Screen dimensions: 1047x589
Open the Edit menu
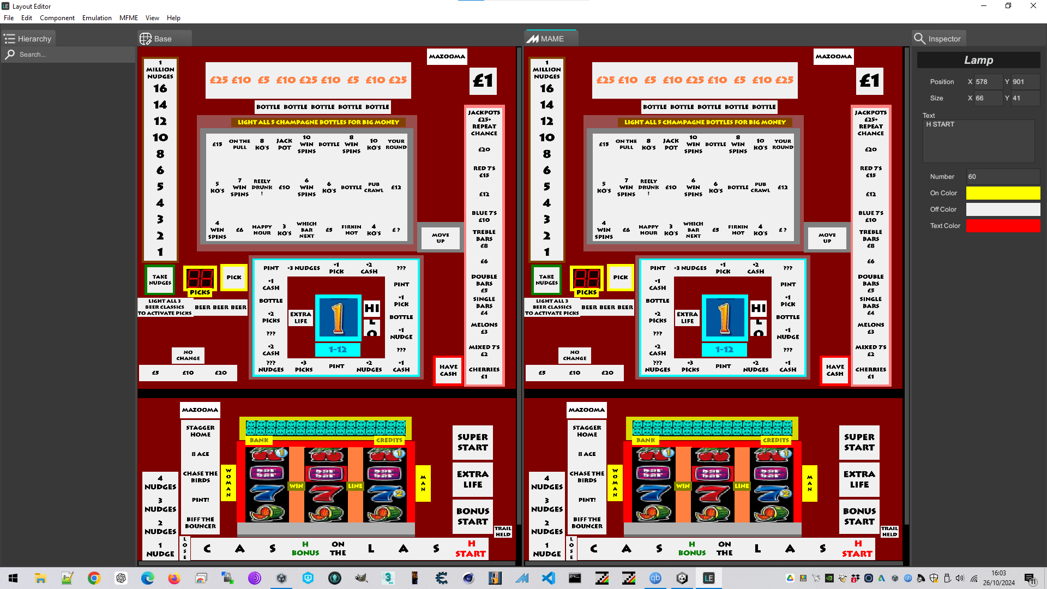(27, 18)
